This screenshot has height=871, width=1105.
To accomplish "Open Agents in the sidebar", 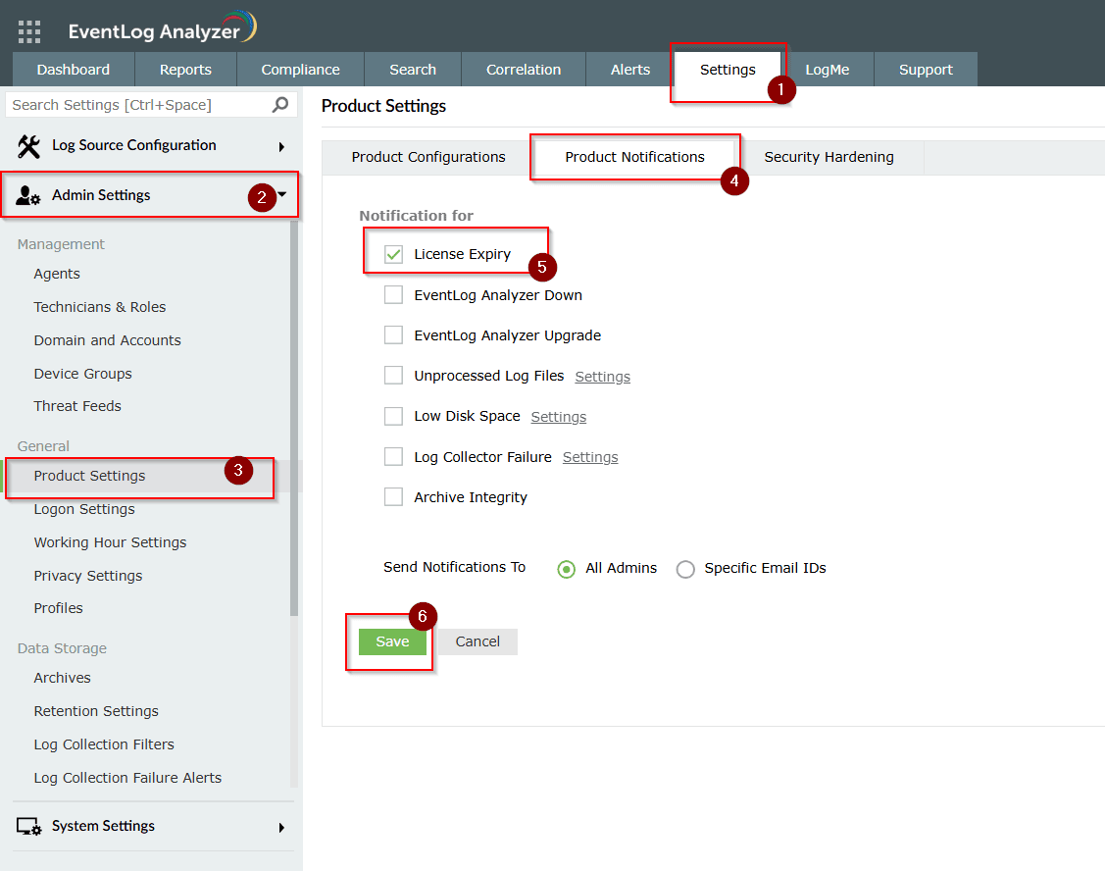I will tap(57, 274).
